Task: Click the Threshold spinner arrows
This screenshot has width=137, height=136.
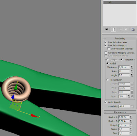Action: click(132, 106)
